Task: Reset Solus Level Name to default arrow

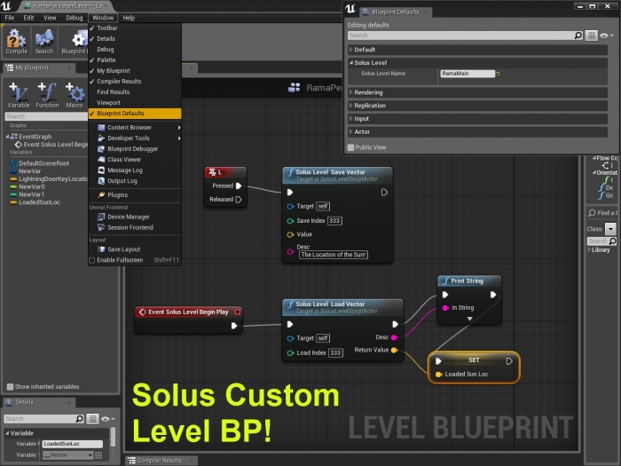Action: click(x=499, y=74)
